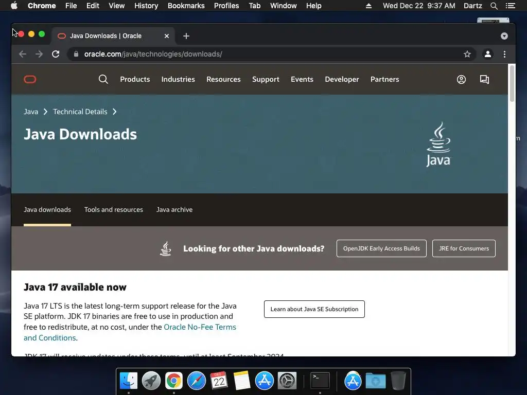Go back with the browser back arrow

coord(23,54)
